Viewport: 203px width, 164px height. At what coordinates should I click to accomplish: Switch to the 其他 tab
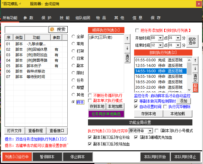coord(119,18)
